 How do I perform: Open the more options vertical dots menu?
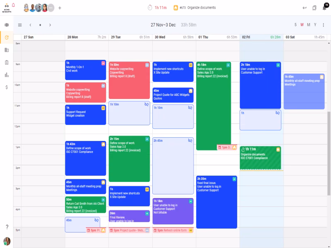(x=323, y=25)
